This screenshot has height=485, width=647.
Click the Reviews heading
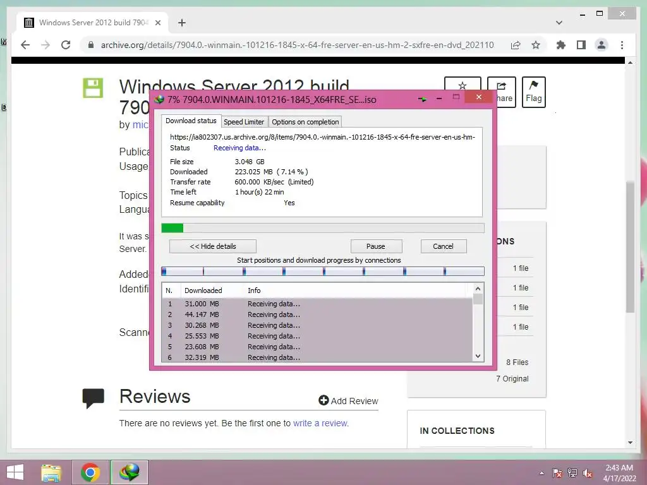coord(155,397)
